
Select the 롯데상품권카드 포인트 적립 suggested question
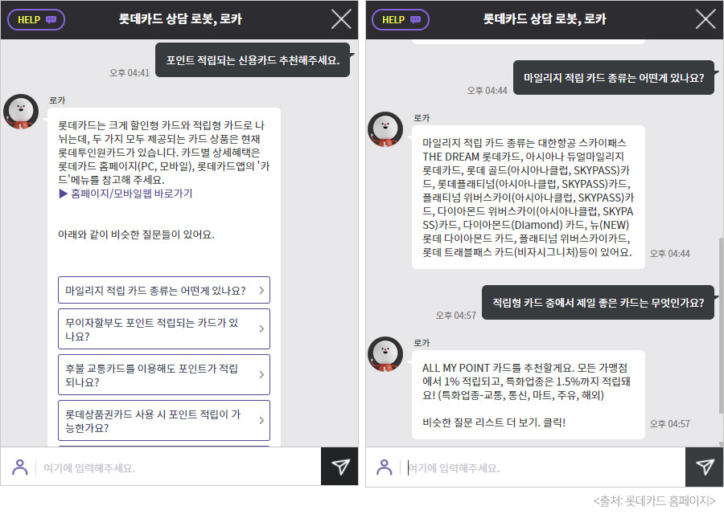point(164,420)
